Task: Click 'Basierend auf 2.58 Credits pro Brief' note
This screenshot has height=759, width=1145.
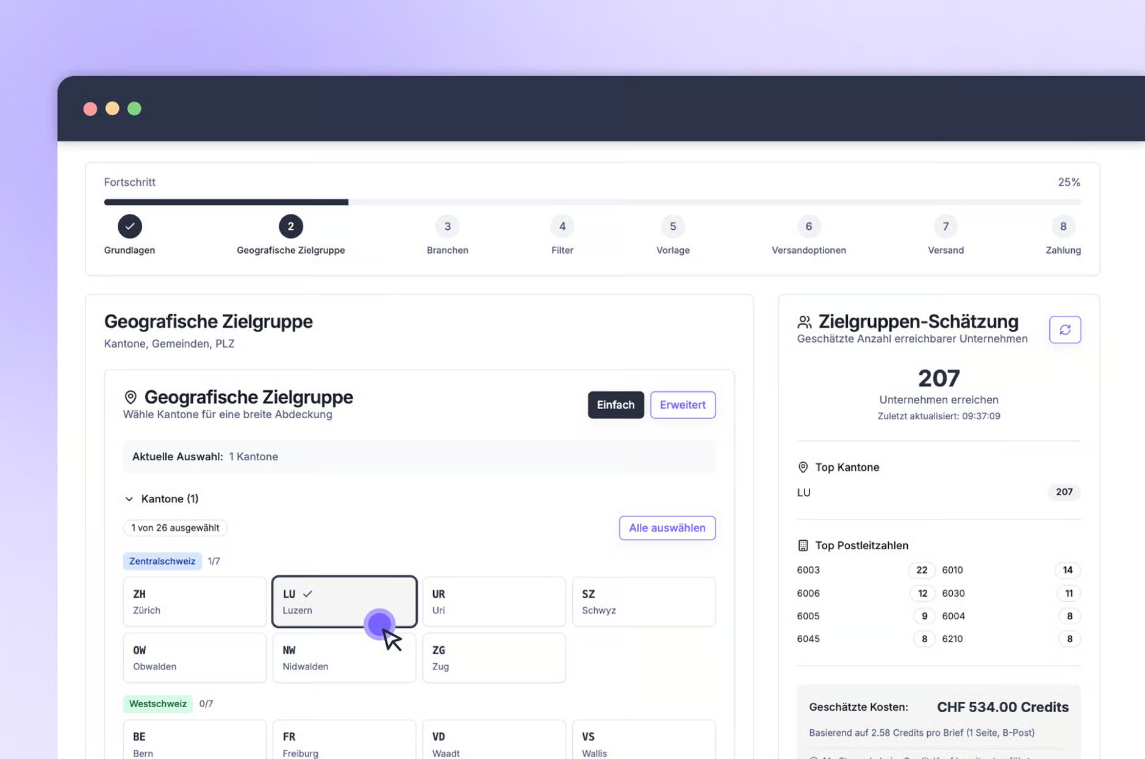Action: point(922,733)
